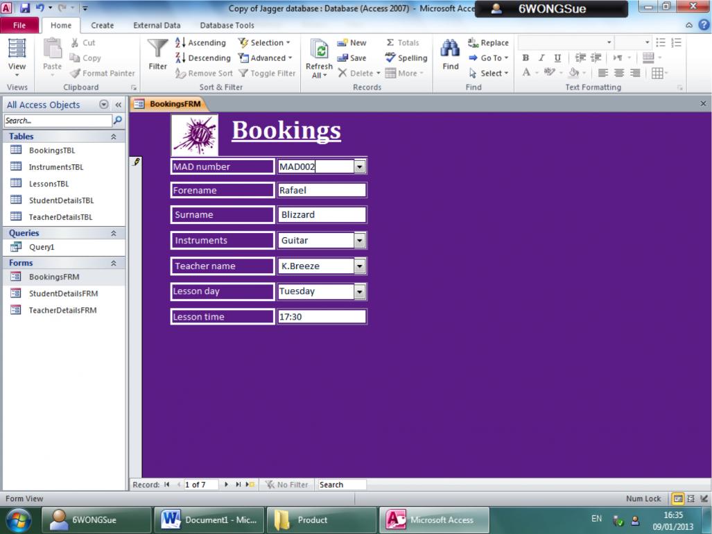Open the Instruments combo box dropdown

[359, 241]
